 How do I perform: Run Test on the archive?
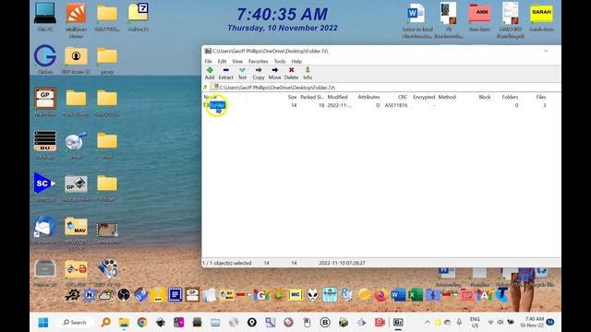[242, 73]
